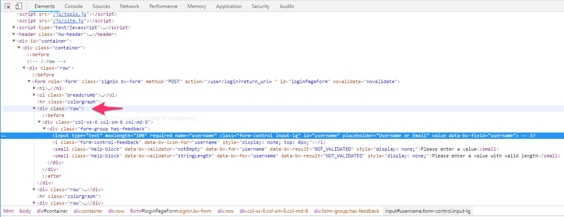Select the stringLength help-block small element

306,156
